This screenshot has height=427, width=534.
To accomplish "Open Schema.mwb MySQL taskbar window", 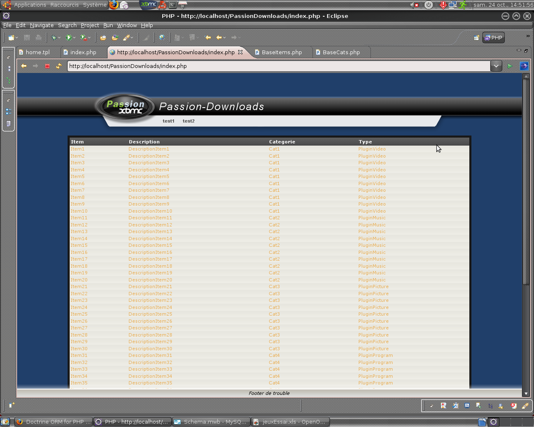I will click(211, 422).
